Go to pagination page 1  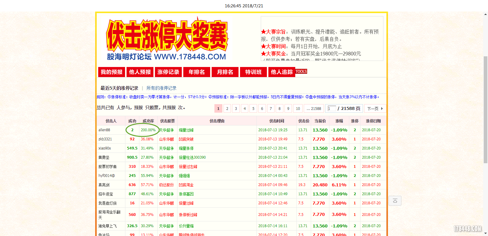(218, 108)
